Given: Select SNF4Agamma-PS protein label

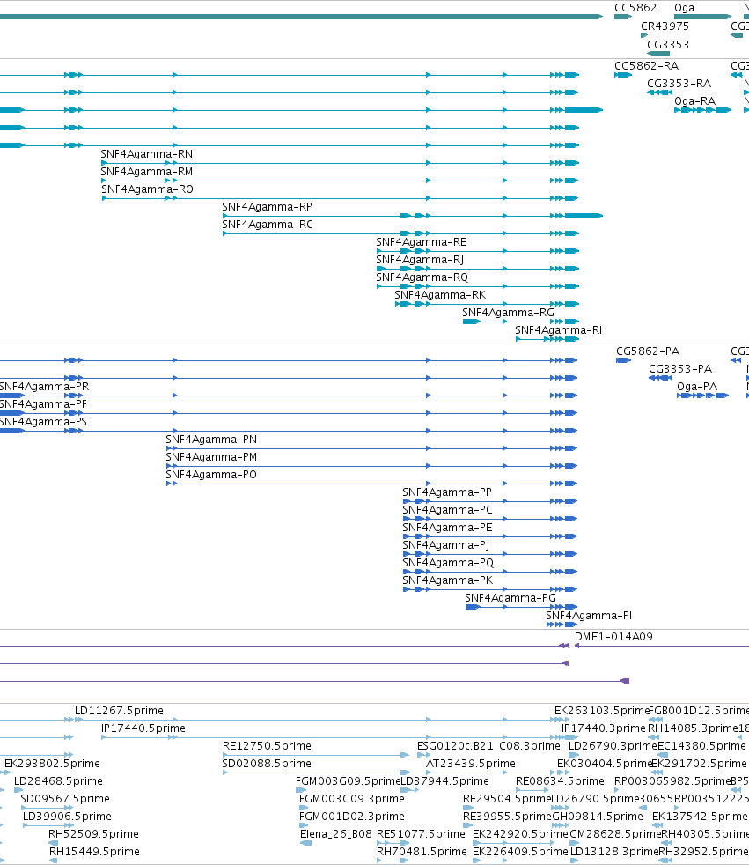Looking at the screenshot, I should tap(43, 422).
